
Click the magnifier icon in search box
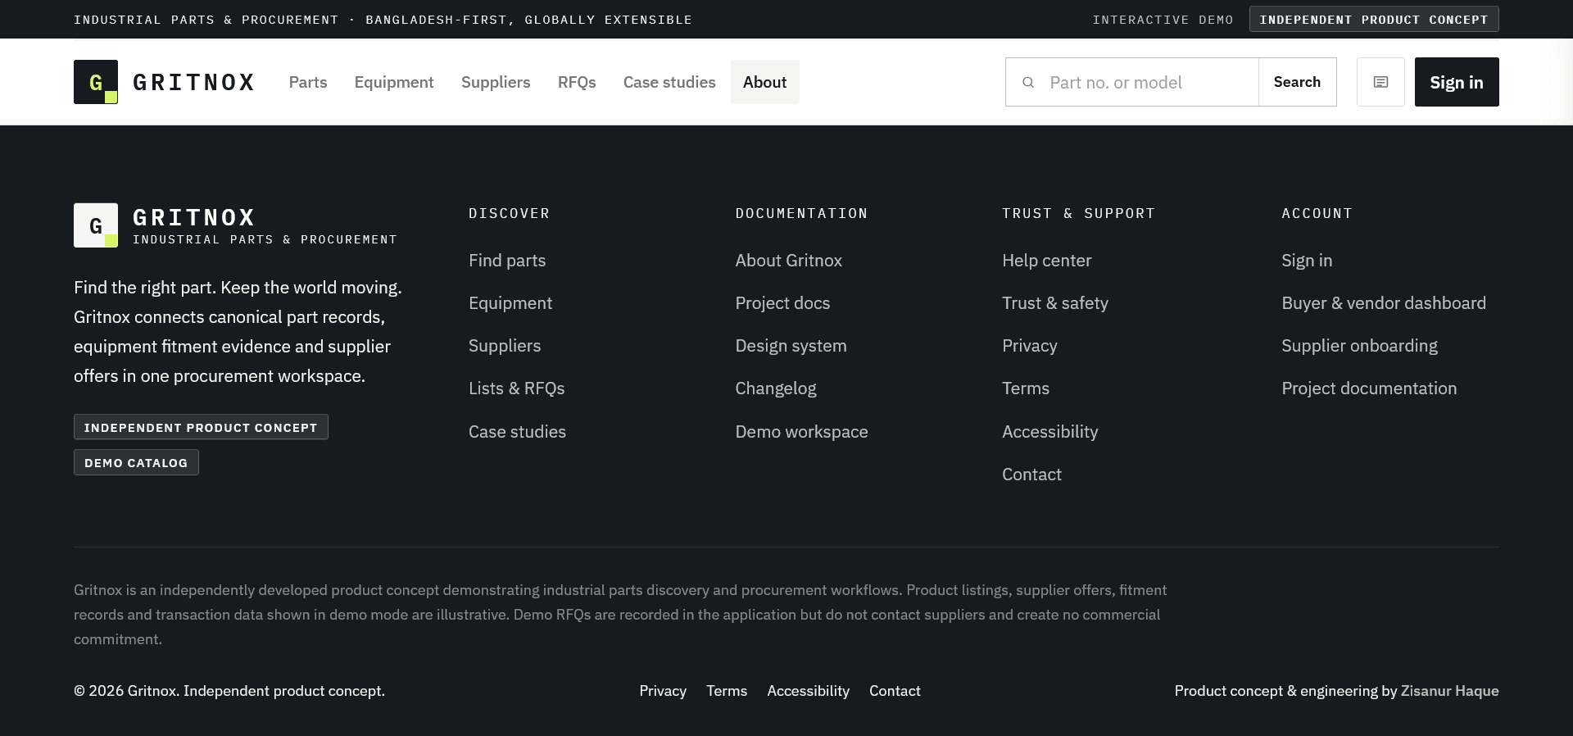point(1028,82)
